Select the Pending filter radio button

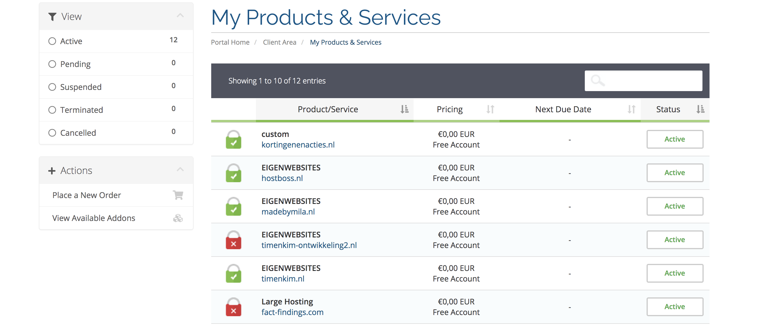(52, 64)
